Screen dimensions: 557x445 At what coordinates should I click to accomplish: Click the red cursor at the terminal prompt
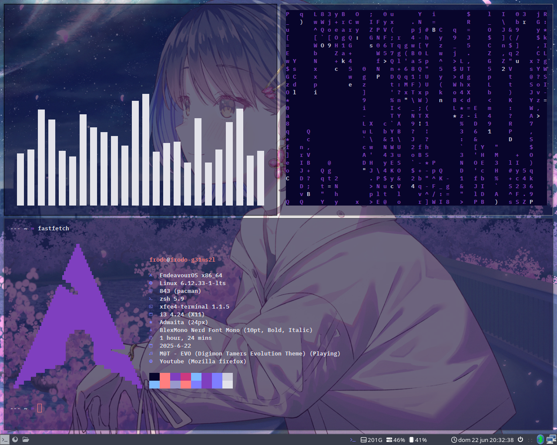(40, 408)
